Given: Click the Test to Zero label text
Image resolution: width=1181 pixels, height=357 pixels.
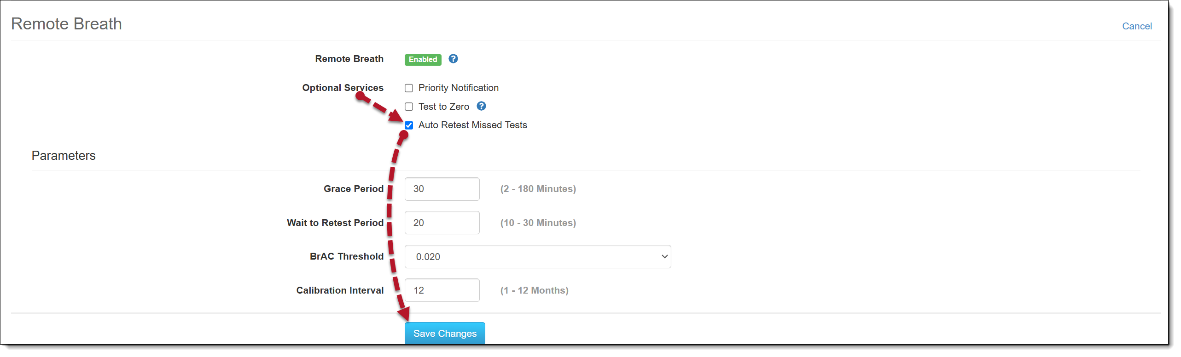Looking at the screenshot, I should pos(443,107).
